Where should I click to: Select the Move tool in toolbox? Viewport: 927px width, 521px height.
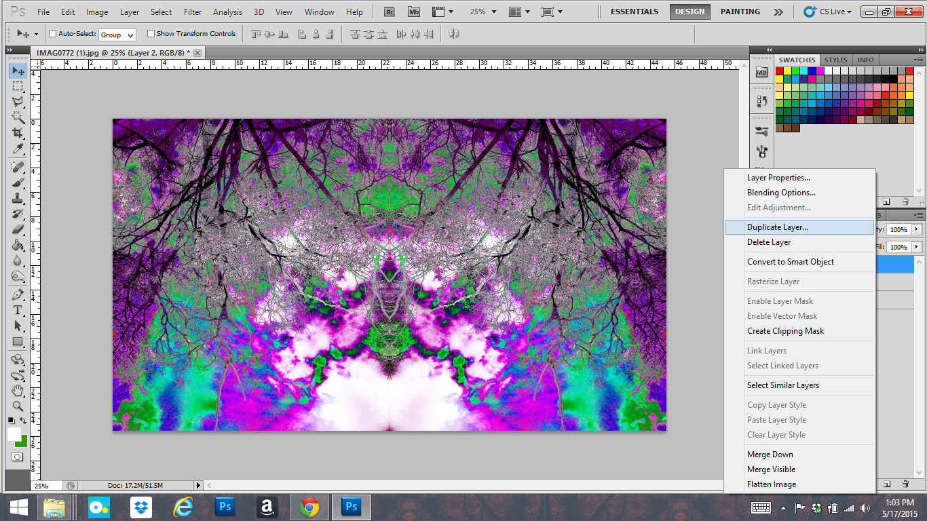(18, 71)
